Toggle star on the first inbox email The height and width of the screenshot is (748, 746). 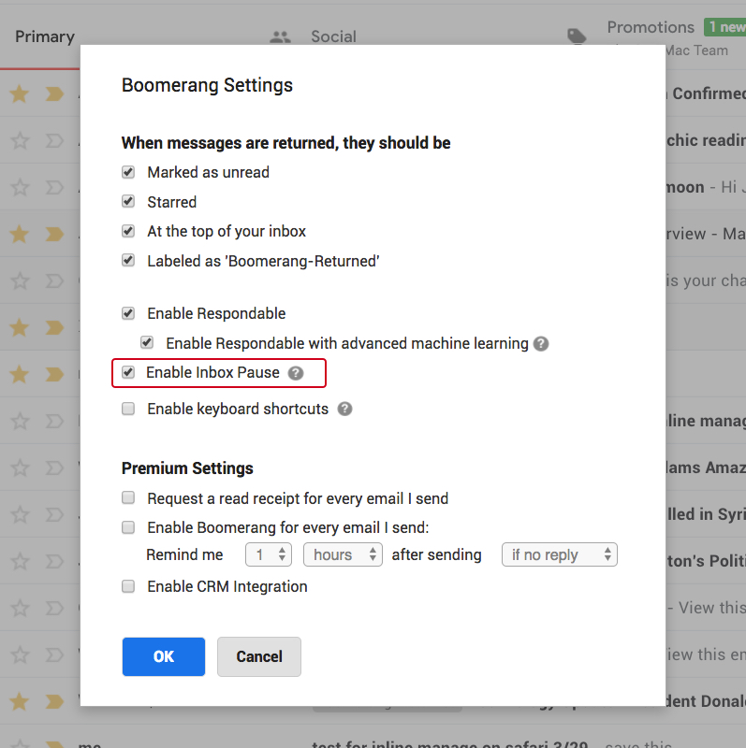(20, 93)
